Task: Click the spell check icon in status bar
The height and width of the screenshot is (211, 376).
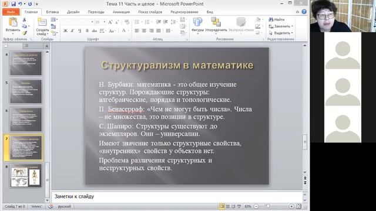Action: pyautogui.click(x=51, y=206)
